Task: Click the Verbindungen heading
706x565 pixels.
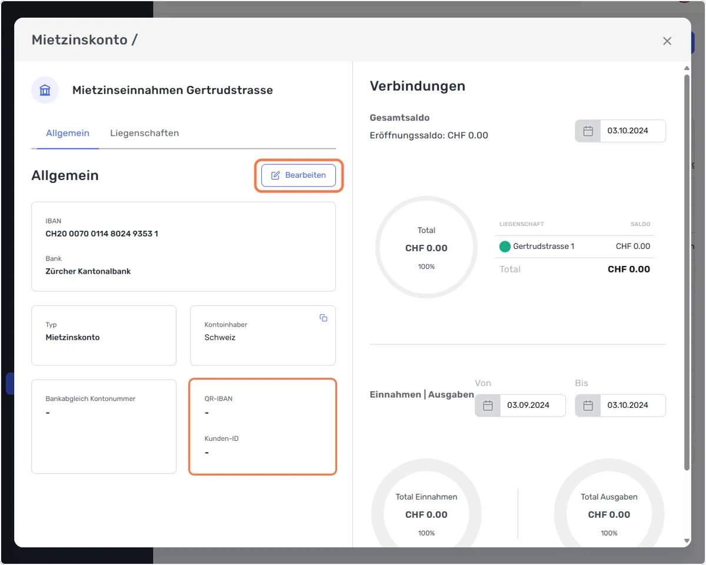Action: (417, 86)
